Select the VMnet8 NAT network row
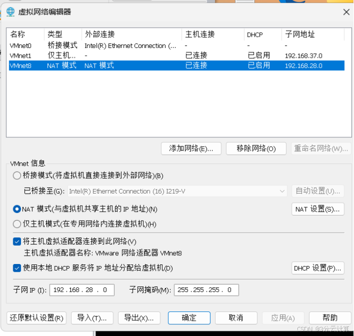Image resolution: width=354 pixels, height=336 pixels. point(177,65)
